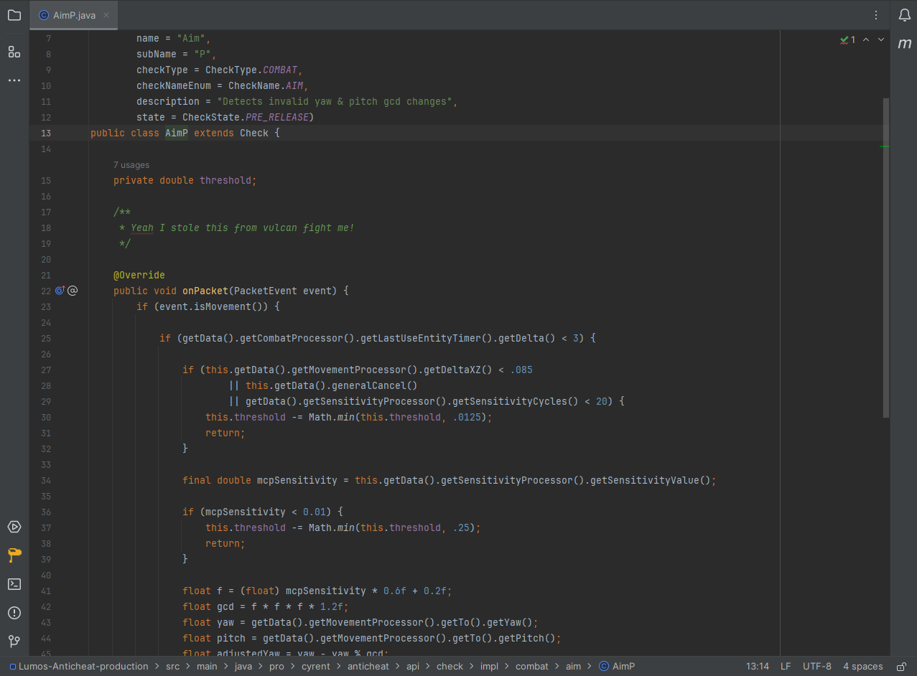Click Lumos-Anticheat-production breadcrumb
917x676 pixels.
coord(78,667)
